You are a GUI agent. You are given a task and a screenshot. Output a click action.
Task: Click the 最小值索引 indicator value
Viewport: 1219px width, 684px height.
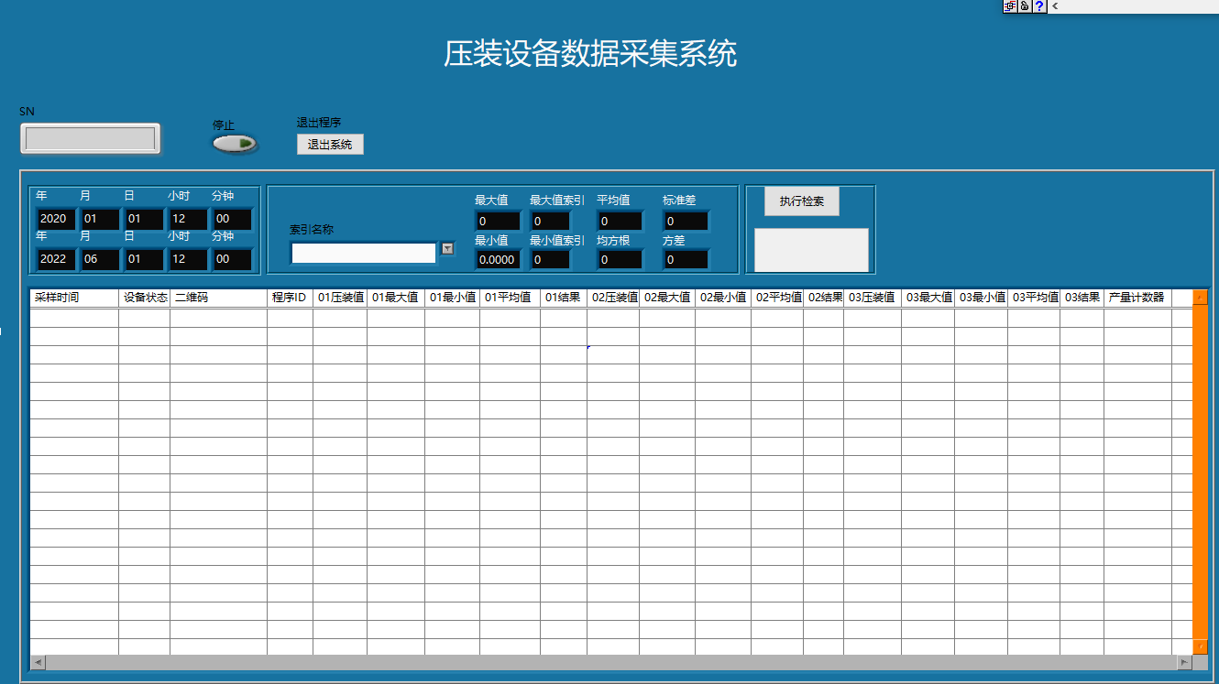pyautogui.click(x=550, y=260)
